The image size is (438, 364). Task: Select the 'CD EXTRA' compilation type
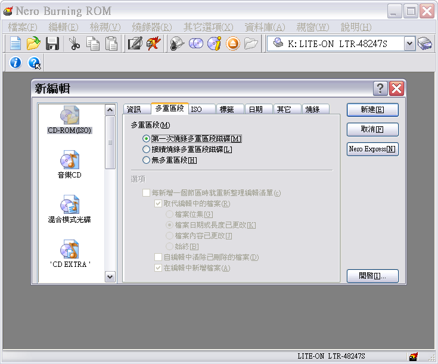coord(69,254)
